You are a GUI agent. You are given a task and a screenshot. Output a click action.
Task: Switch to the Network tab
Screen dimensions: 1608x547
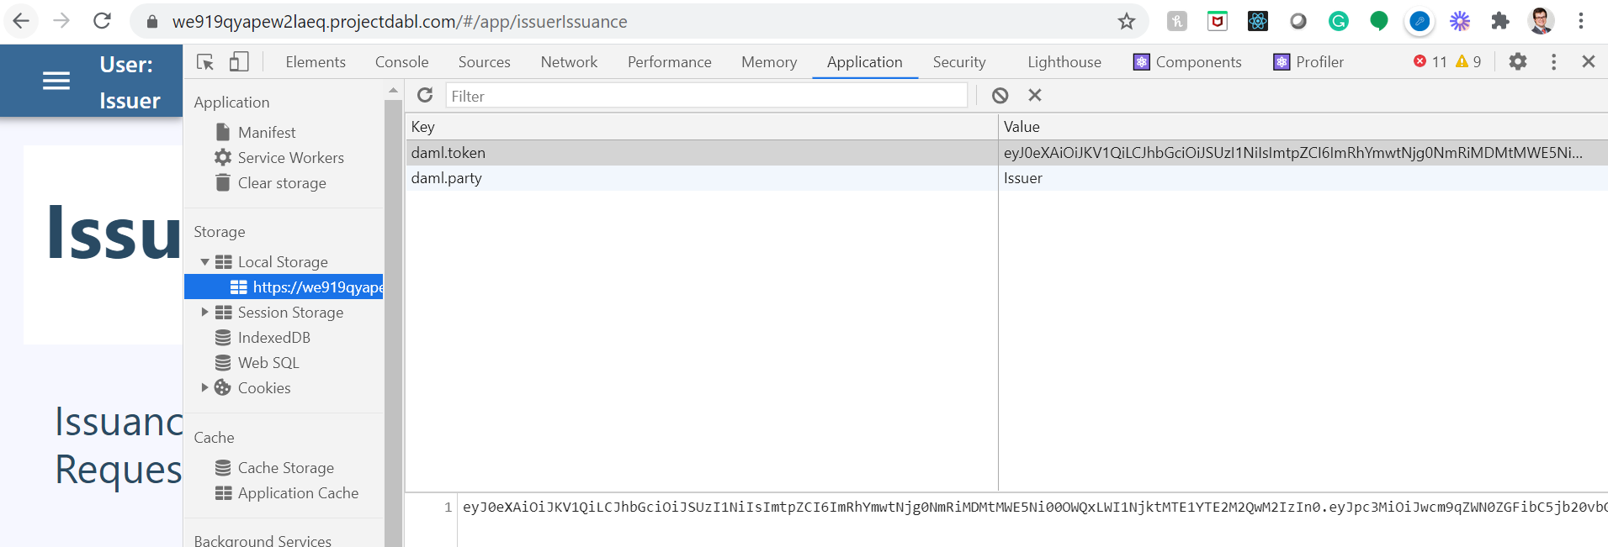click(569, 62)
